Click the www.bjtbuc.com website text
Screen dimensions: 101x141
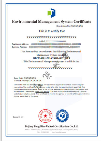coord(28,94)
